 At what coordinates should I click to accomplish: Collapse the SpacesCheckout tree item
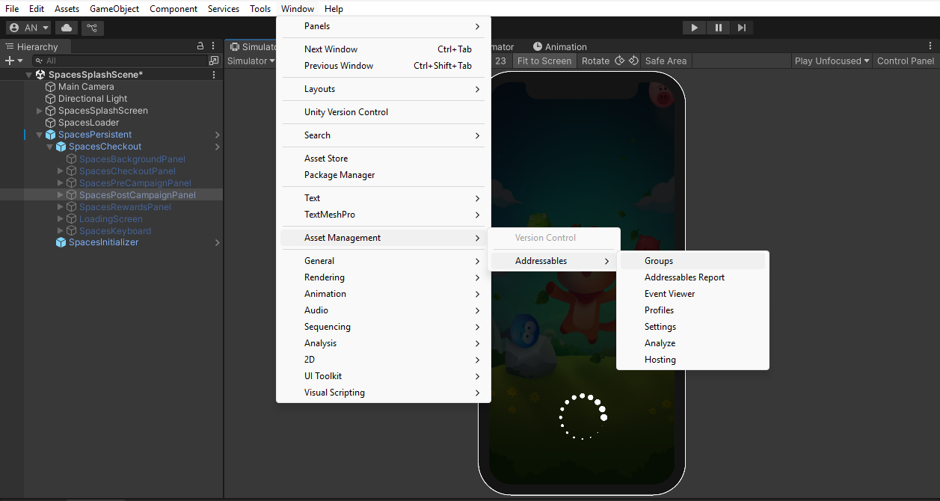(x=50, y=147)
